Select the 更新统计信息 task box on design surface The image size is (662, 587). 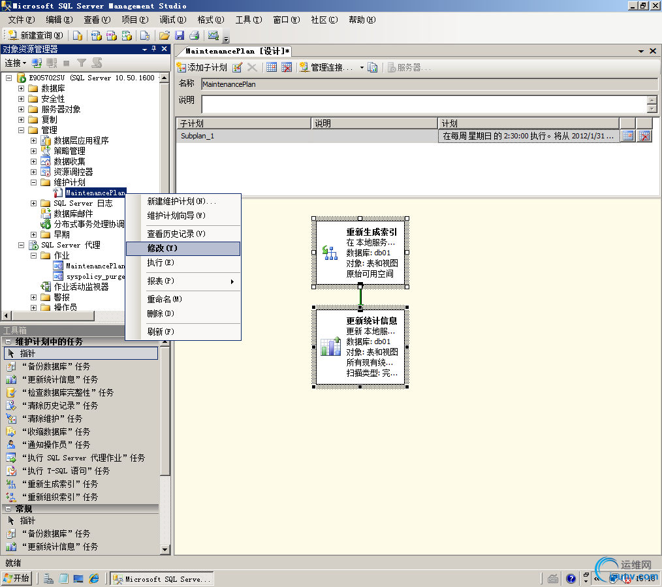click(360, 347)
